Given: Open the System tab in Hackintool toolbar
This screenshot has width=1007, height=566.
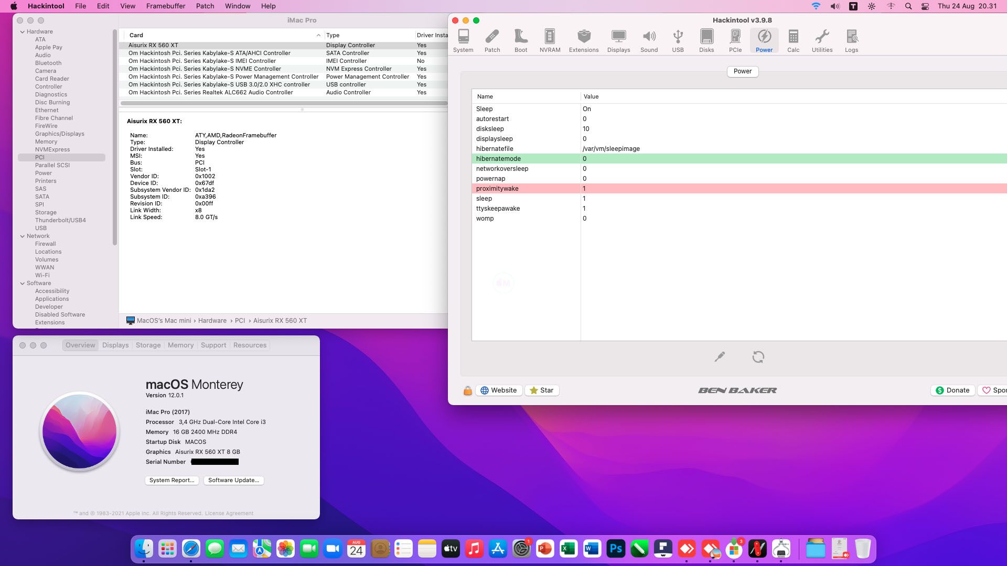Looking at the screenshot, I should 463,40.
